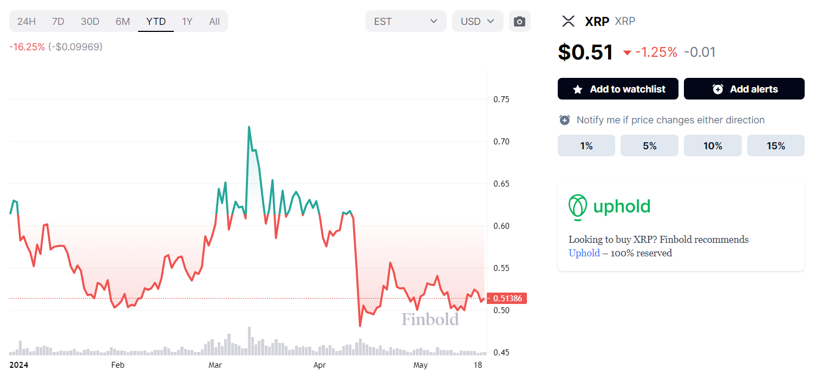Switch chart to the 1Y range

click(x=187, y=22)
